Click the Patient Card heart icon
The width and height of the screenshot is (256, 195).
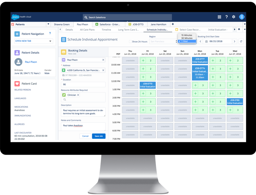coord(17,84)
